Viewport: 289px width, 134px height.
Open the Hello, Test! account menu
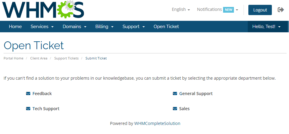(x=266, y=27)
